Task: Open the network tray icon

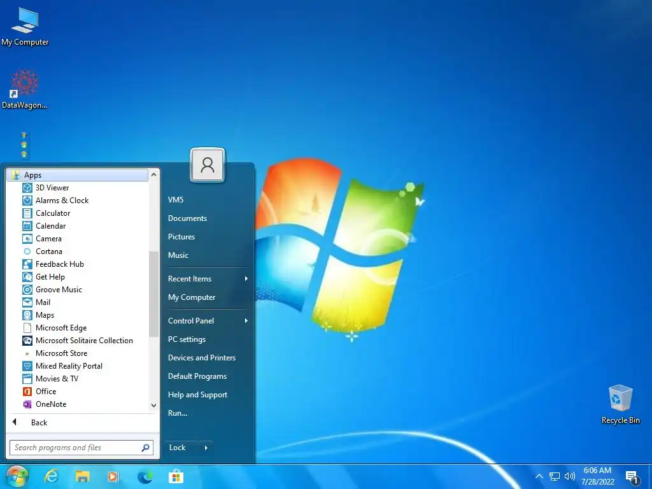Action: tap(555, 476)
